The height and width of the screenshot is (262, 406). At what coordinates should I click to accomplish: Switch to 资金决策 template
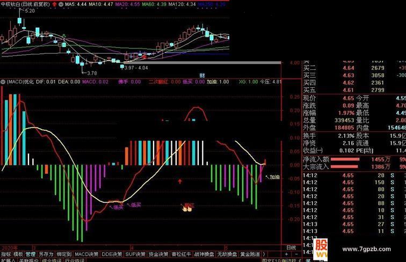coord(158,254)
